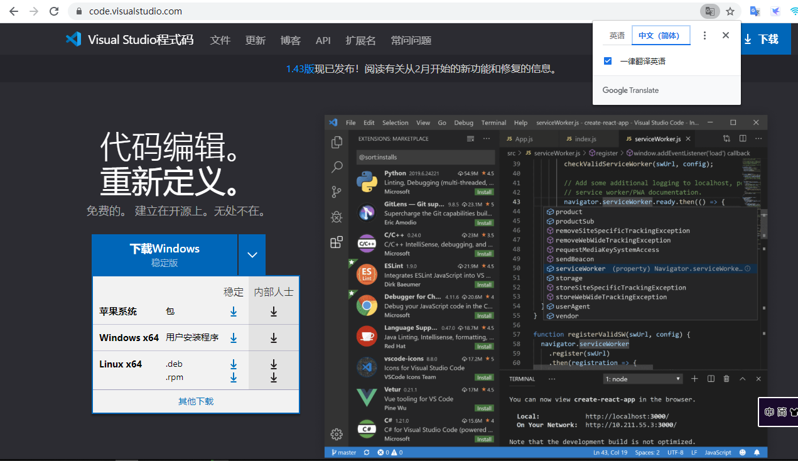Open the 扩展名 (Extensions) nav item

[x=360, y=40]
